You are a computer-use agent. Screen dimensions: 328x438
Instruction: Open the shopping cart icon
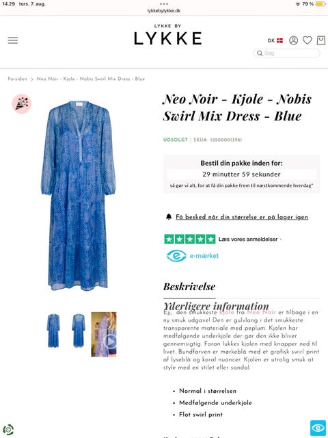point(321,40)
